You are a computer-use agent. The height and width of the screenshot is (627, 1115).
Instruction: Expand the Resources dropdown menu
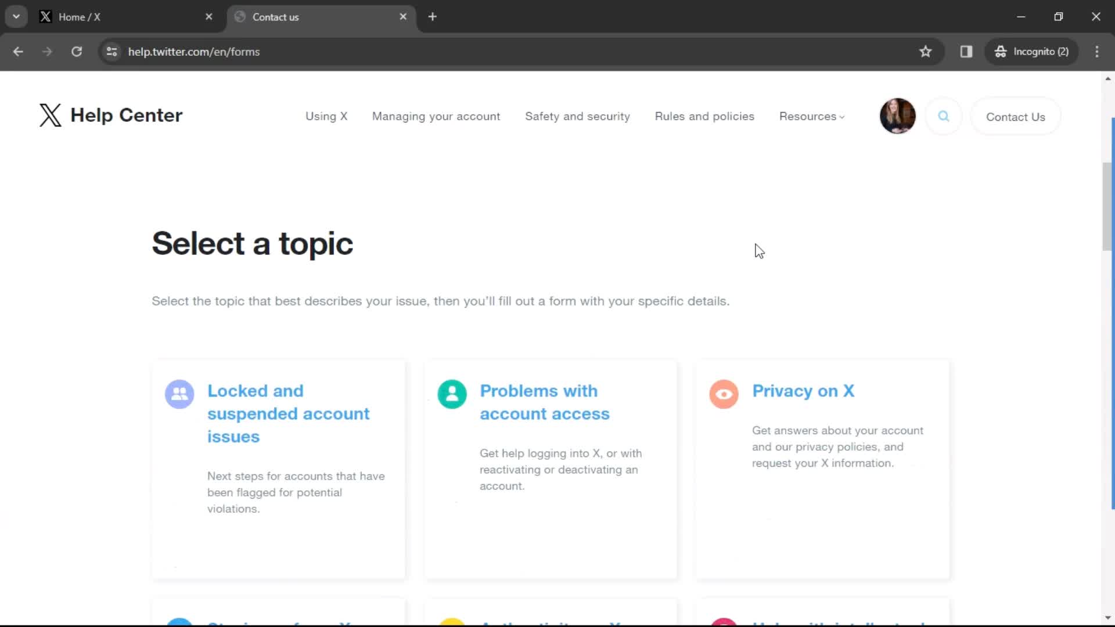[812, 117]
